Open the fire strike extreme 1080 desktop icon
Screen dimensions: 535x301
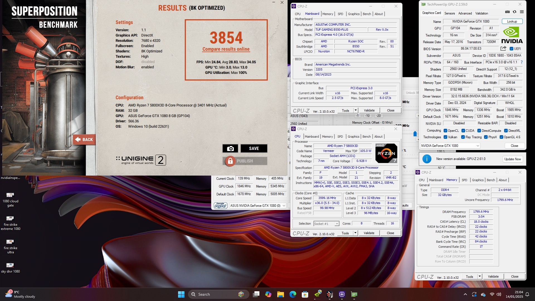coord(10,223)
